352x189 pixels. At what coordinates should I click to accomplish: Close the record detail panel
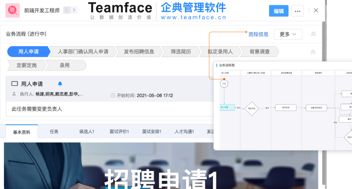click(316, 10)
